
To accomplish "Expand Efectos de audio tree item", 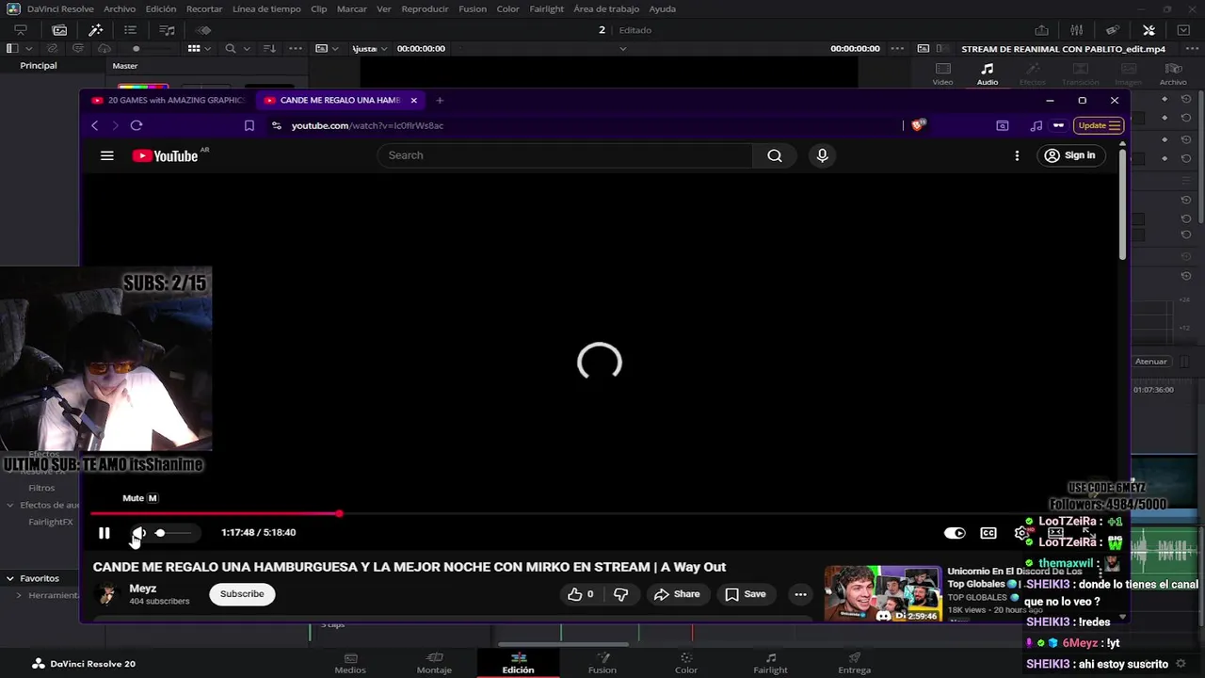I will (x=10, y=505).
